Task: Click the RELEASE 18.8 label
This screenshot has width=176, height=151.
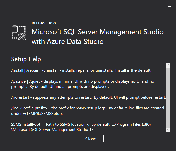Action: [44, 23]
